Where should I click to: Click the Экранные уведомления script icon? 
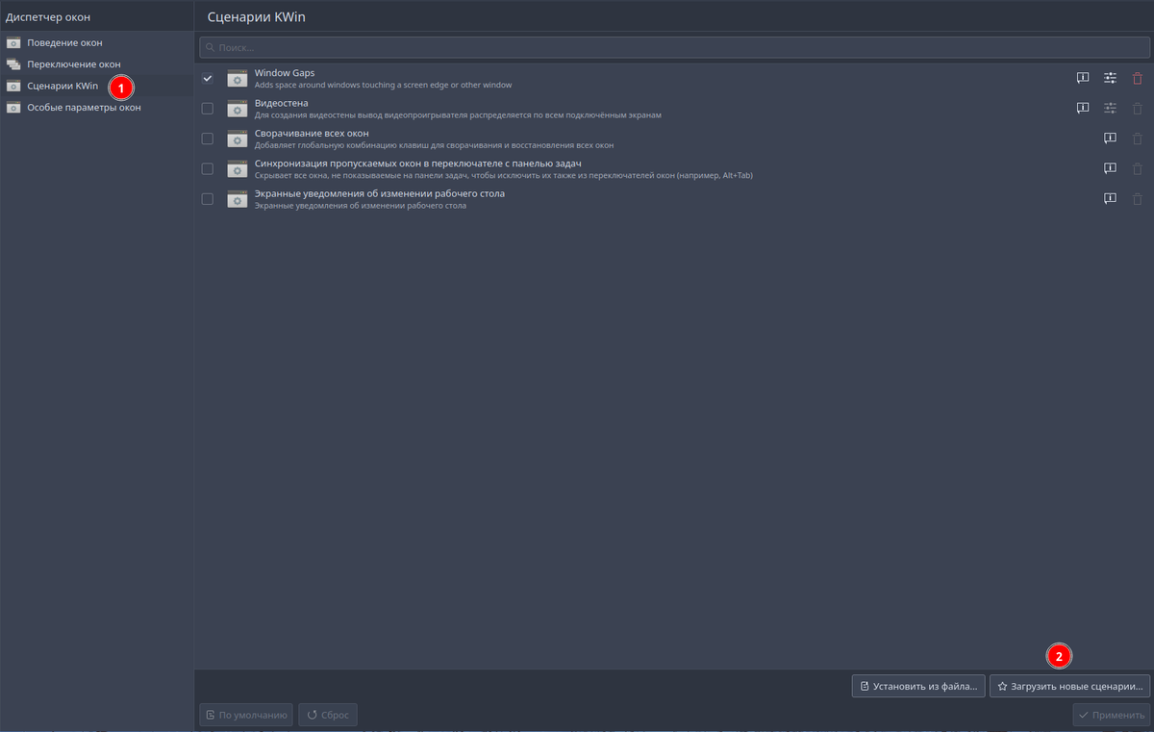click(x=238, y=199)
